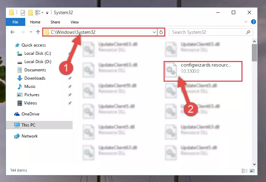Click the Downloads pin icon

[x=70, y=78]
